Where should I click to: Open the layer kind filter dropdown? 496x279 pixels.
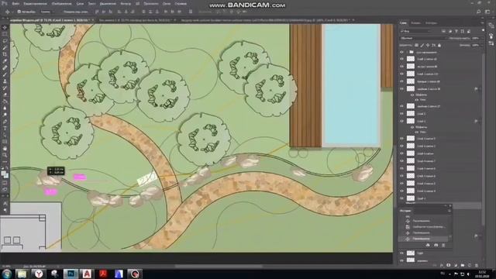tap(416, 31)
